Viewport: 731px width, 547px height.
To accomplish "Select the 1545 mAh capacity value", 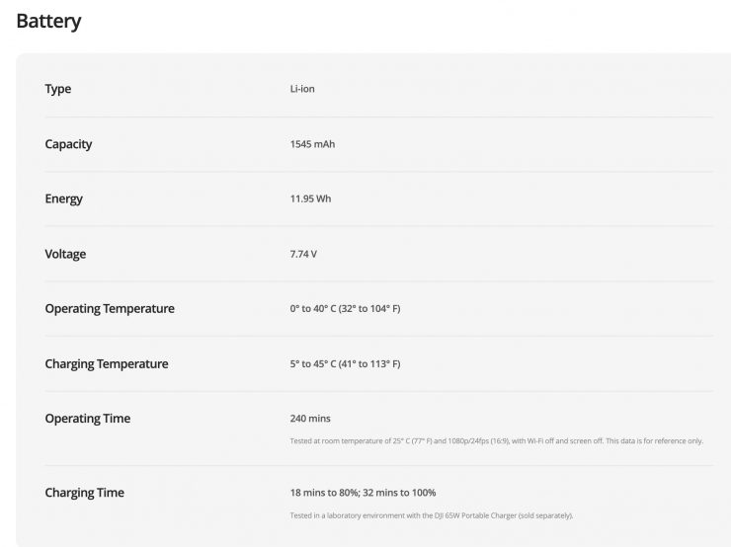I will pyautogui.click(x=312, y=144).
